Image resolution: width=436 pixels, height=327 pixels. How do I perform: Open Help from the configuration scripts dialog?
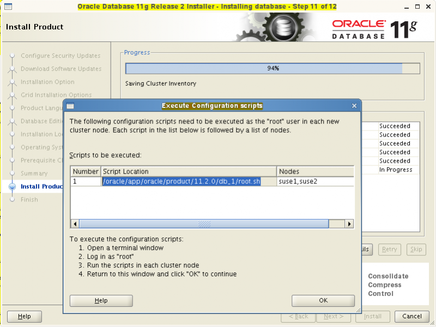(101, 300)
